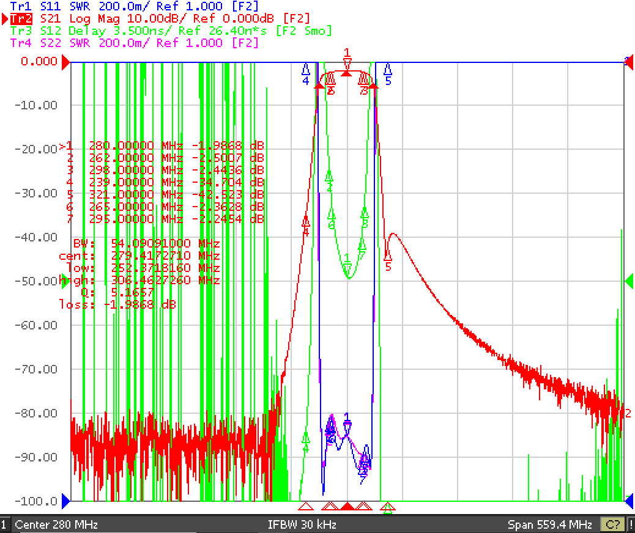Select the highlighted Tr2 S21 trace label
Viewport: 635px width, 533px height.
tap(160, 18)
